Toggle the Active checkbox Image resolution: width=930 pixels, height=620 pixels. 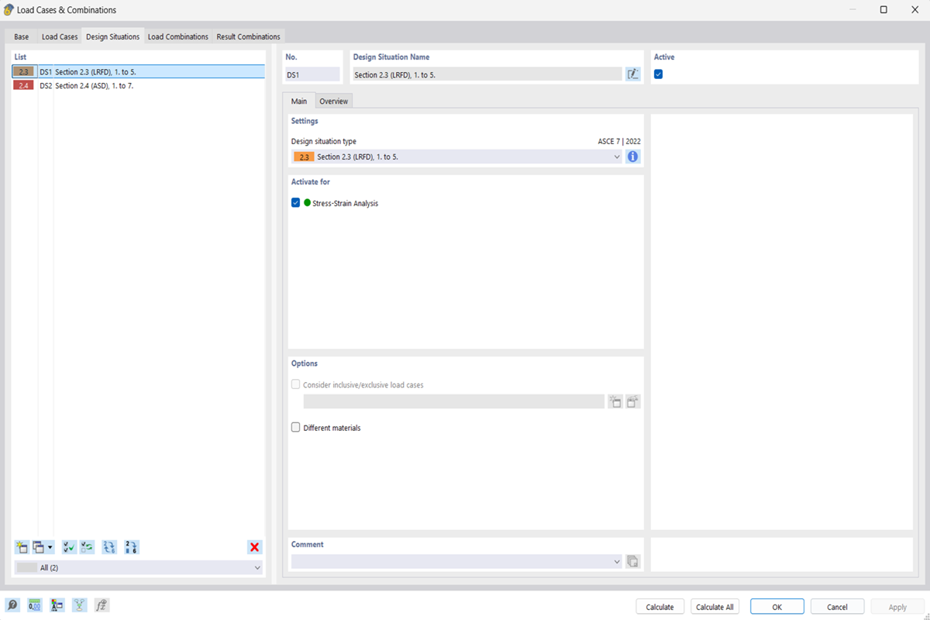coord(659,74)
